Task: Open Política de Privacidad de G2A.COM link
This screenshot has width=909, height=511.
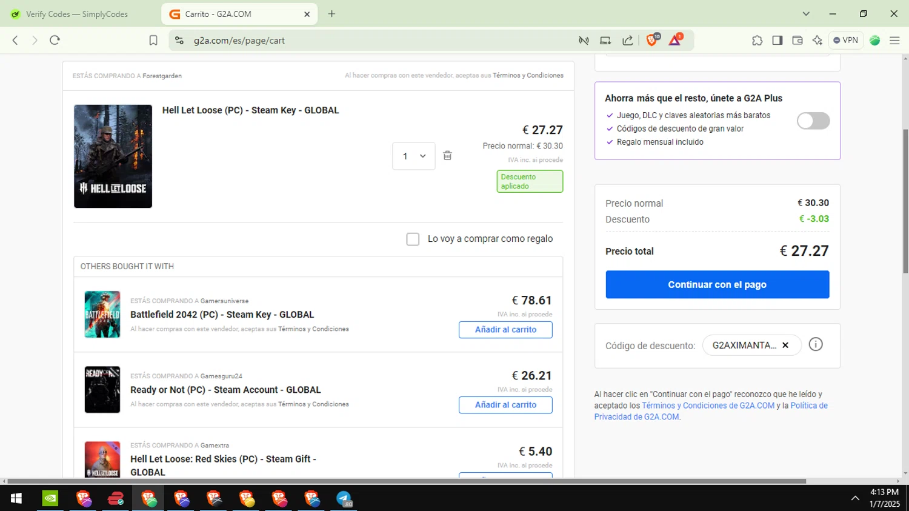Action: (x=711, y=412)
